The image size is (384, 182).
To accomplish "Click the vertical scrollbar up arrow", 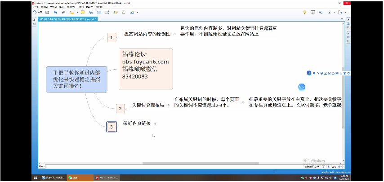I will pyautogui.click(x=344, y=24).
